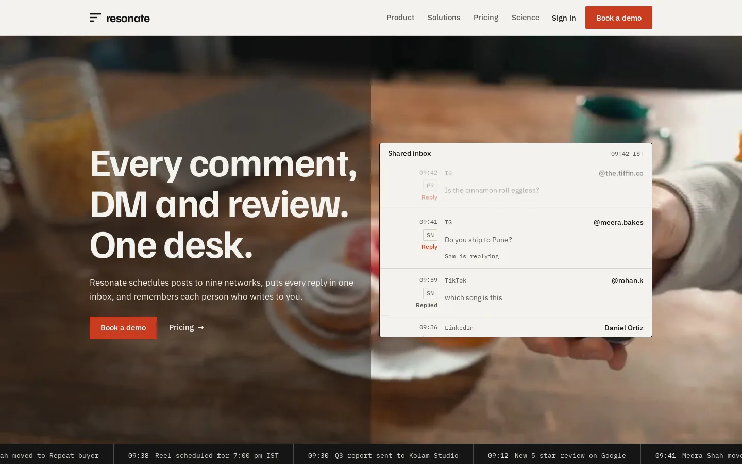This screenshot has width=742, height=464.
Task: Open the @rohan.k sender name
Action: pyautogui.click(x=628, y=281)
